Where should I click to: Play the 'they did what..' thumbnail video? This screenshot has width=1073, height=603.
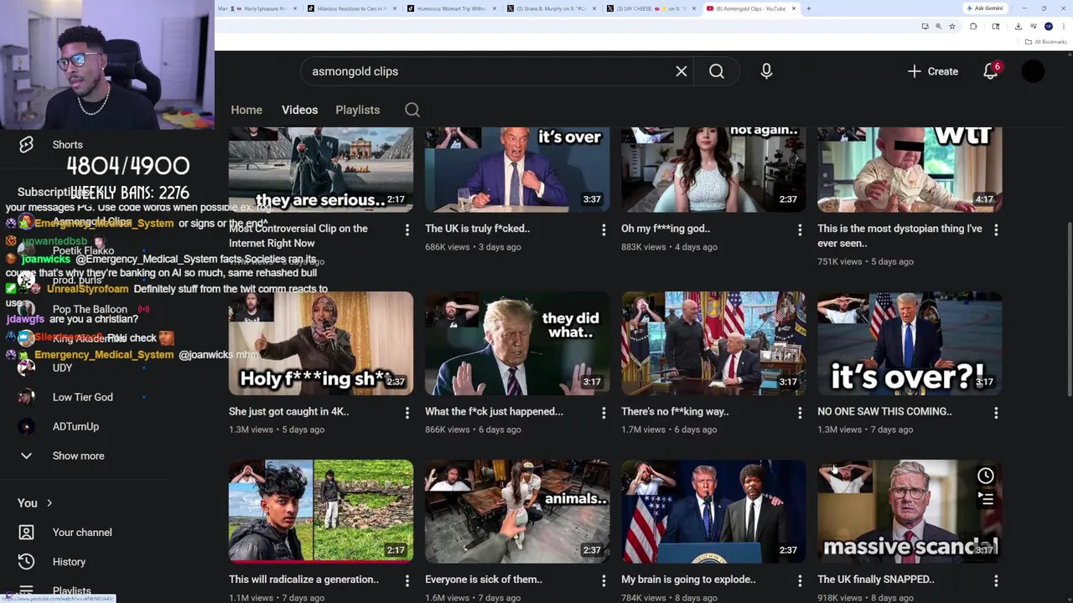coord(517,343)
